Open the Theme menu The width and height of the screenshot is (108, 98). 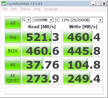pos(25,9)
